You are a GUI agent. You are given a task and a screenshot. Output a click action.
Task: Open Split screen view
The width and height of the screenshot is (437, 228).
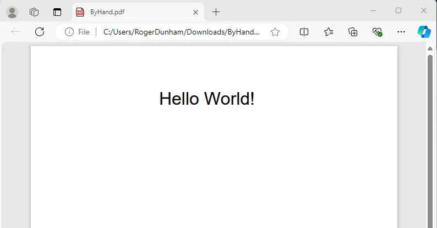(304, 32)
